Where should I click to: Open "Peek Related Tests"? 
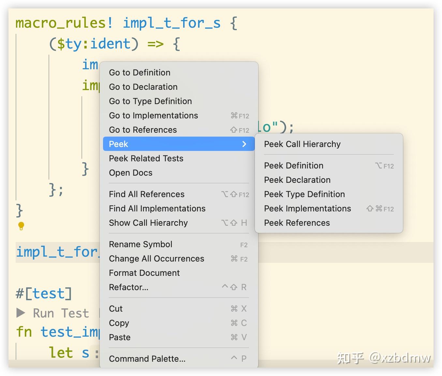tap(146, 158)
